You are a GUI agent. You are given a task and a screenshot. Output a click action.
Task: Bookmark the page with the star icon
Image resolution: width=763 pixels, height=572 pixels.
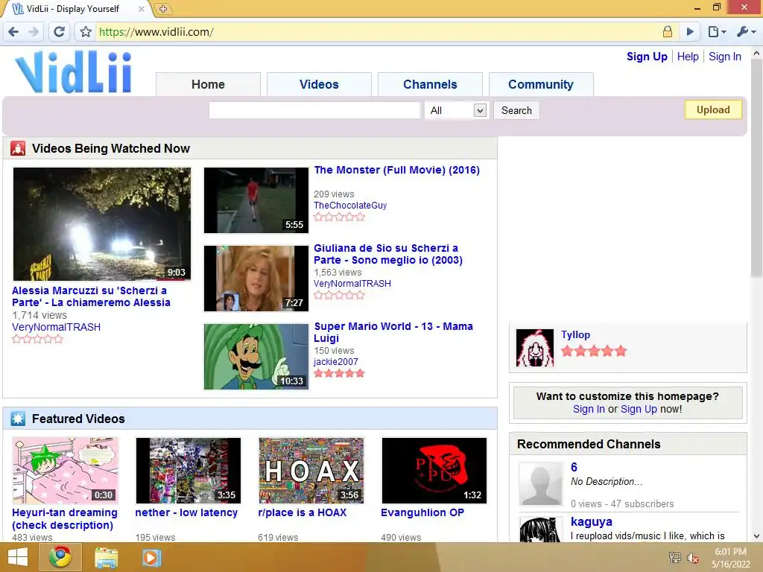[x=86, y=32]
